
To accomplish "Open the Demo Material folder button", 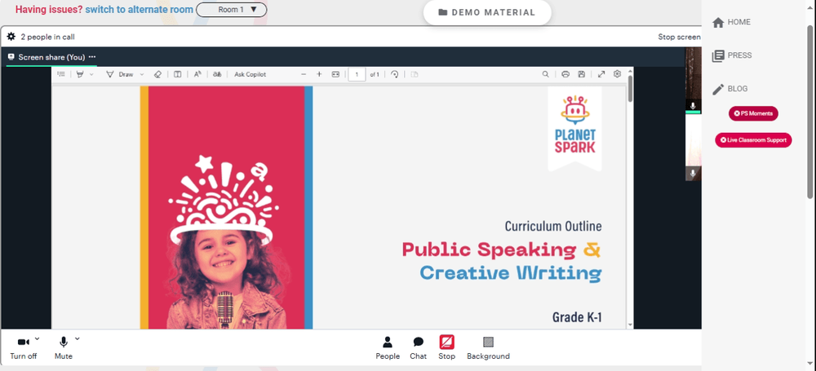I will pos(487,12).
